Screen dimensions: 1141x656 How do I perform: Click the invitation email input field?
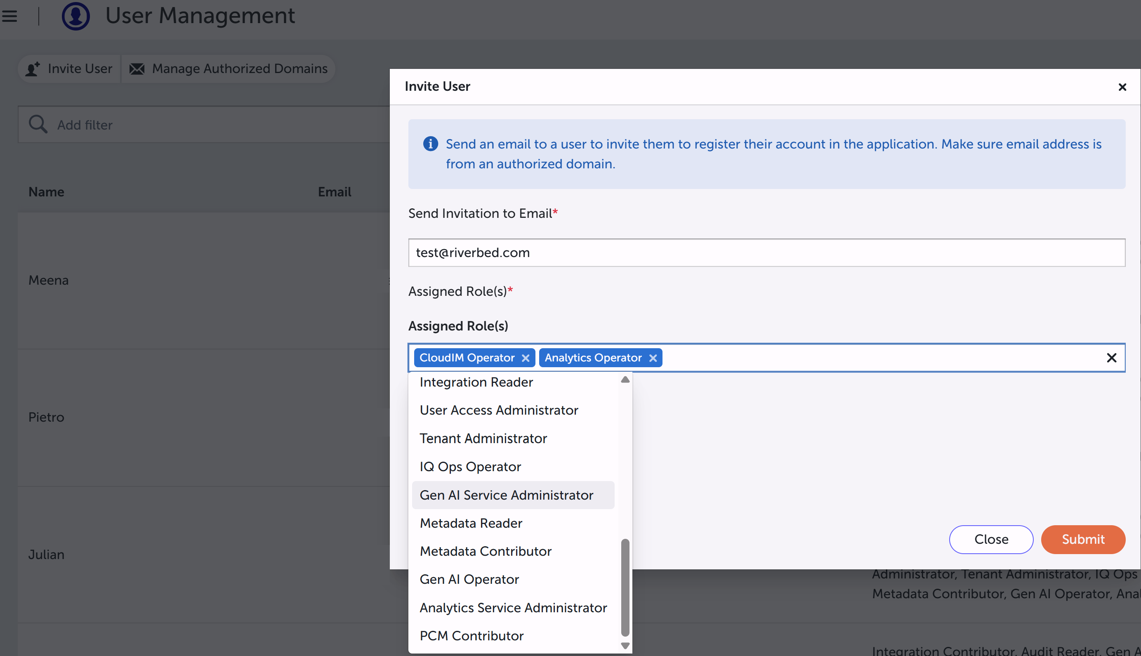click(766, 252)
